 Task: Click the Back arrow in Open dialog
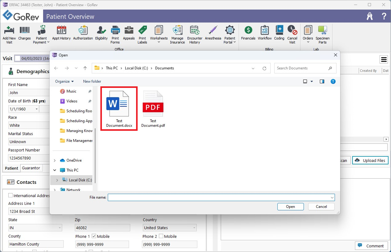click(56, 68)
